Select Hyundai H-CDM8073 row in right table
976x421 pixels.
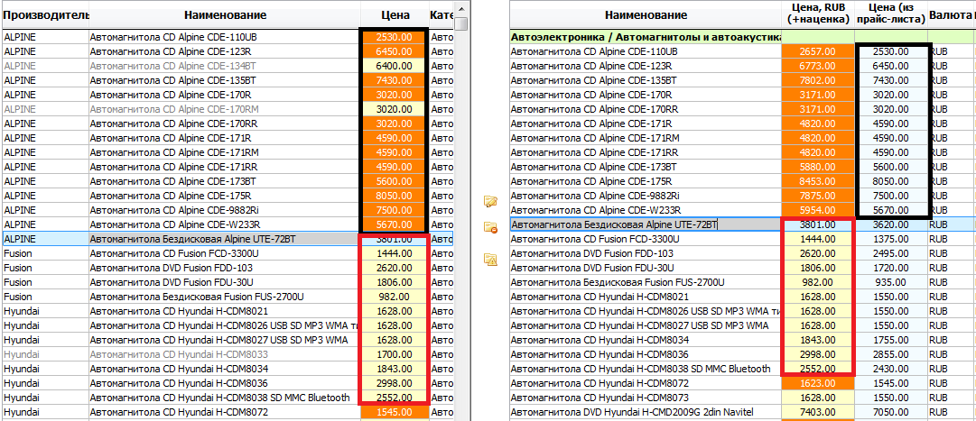click(742, 398)
